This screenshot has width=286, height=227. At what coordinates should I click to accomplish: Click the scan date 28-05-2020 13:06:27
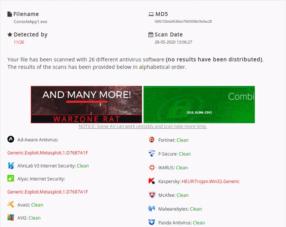click(x=173, y=42)
